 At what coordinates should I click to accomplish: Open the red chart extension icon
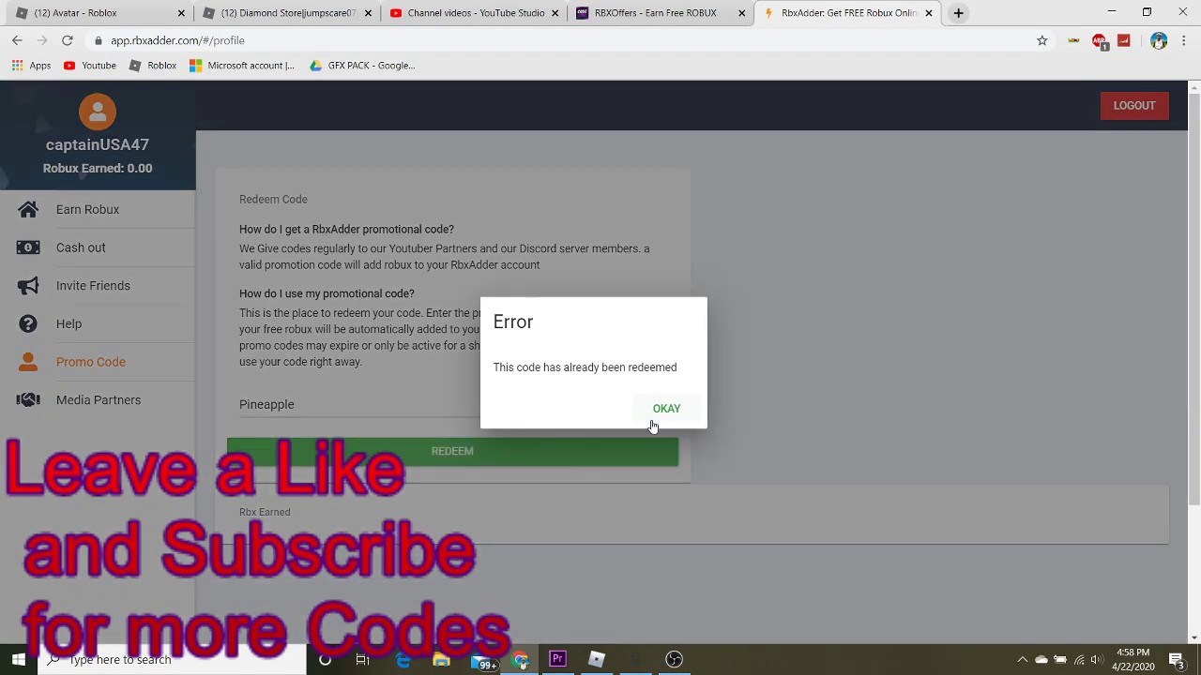click(x=1124, y=41)
